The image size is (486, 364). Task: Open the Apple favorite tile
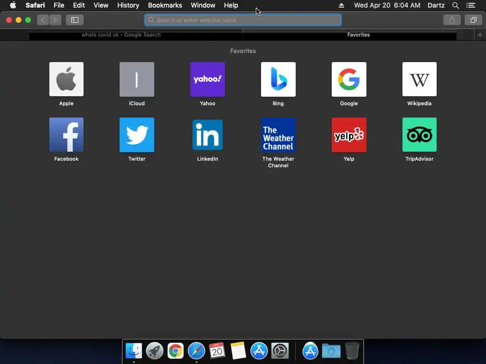tap(66, 79)
